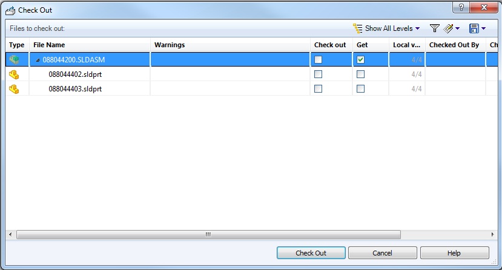Enable Check out for 088044403.sldprt
502x270 pixels.
tap(319, 88)
